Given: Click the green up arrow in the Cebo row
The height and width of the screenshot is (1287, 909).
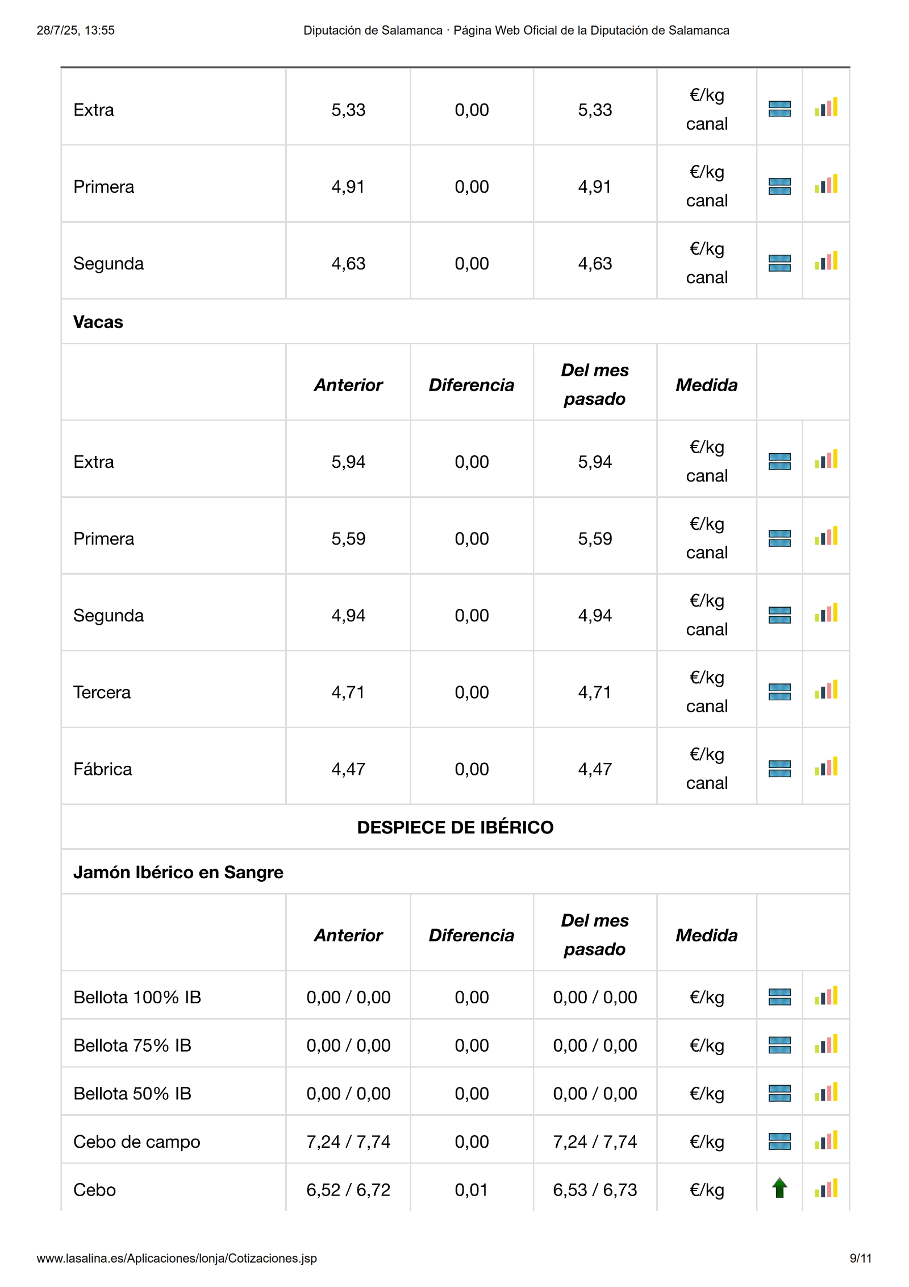Looking at the screenshot, I should (x=779, y=1188).
